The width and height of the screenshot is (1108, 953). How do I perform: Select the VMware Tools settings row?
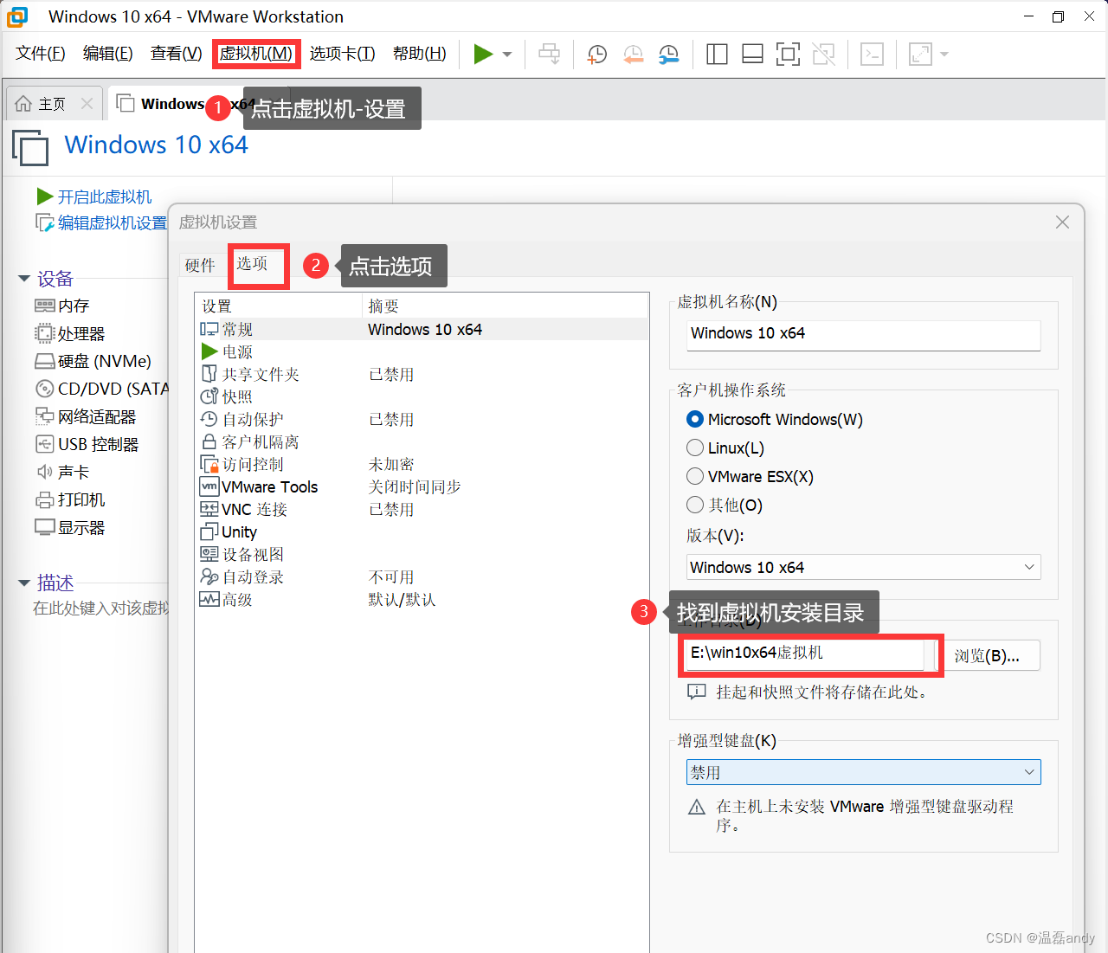422,486
